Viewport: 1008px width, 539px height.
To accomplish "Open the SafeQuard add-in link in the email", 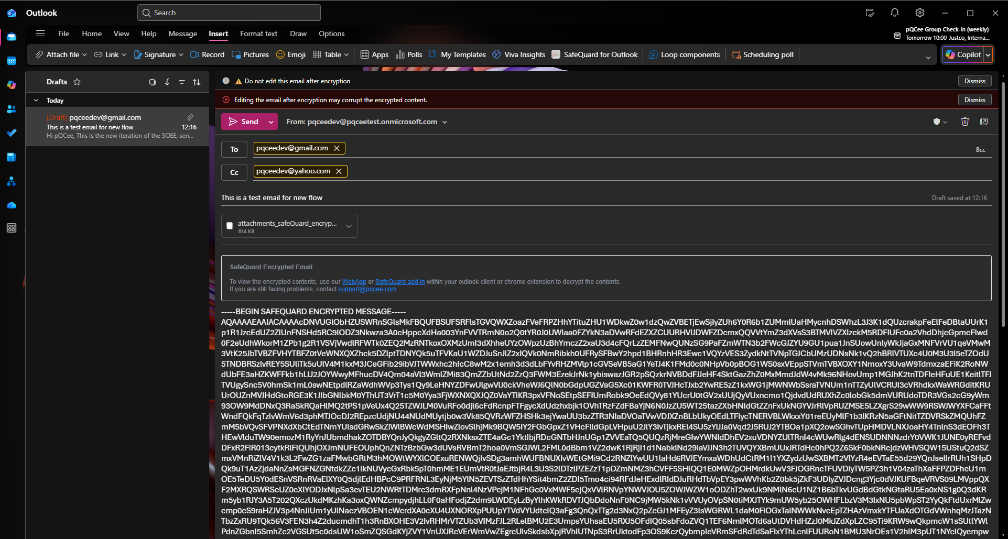I will 399,281.
